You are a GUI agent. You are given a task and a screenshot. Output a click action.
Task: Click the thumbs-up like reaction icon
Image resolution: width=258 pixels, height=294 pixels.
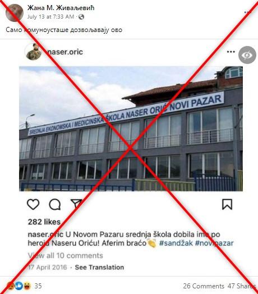[19, 286]
